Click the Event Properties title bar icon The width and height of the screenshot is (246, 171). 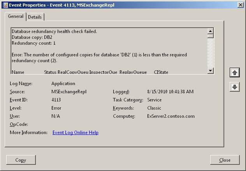tap(5, 4)
